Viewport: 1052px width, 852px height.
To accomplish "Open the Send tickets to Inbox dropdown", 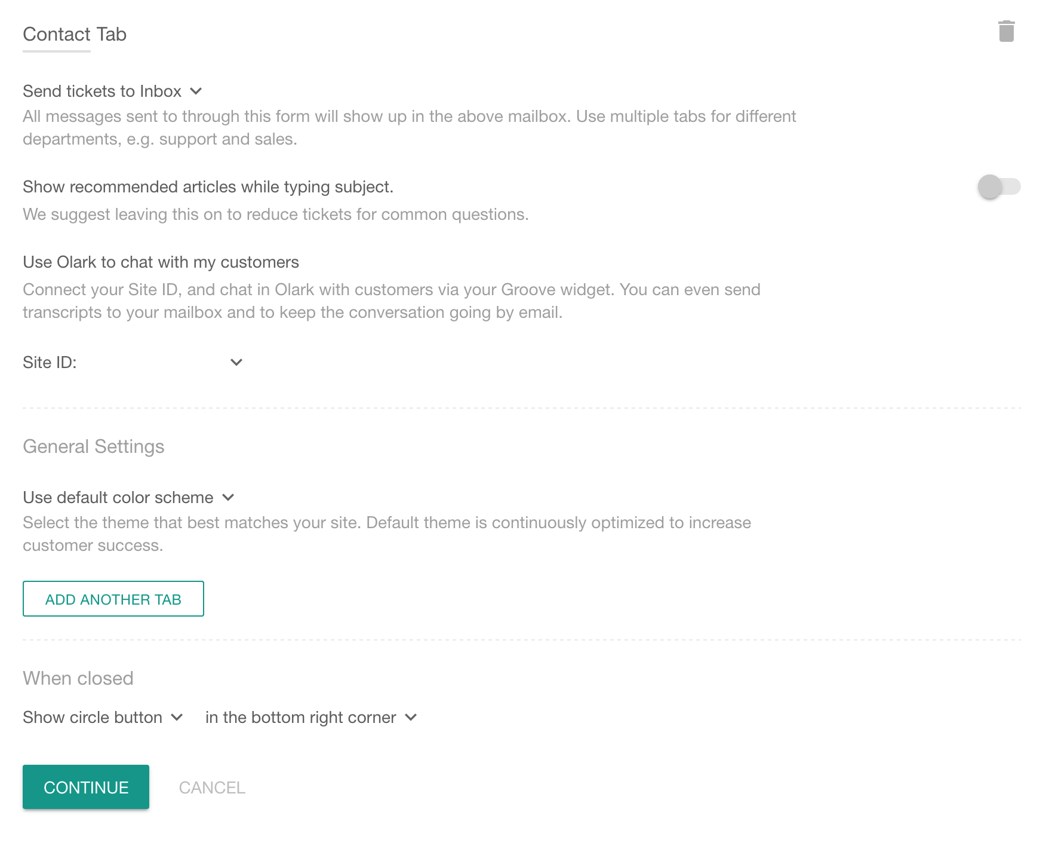I will (102, 91).
